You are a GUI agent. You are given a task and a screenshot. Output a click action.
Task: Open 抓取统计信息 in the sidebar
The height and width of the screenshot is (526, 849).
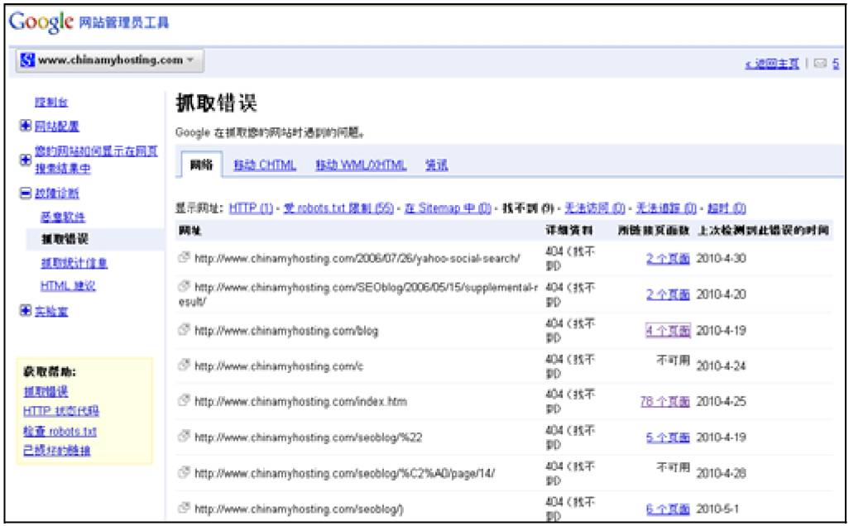[74, 263]
